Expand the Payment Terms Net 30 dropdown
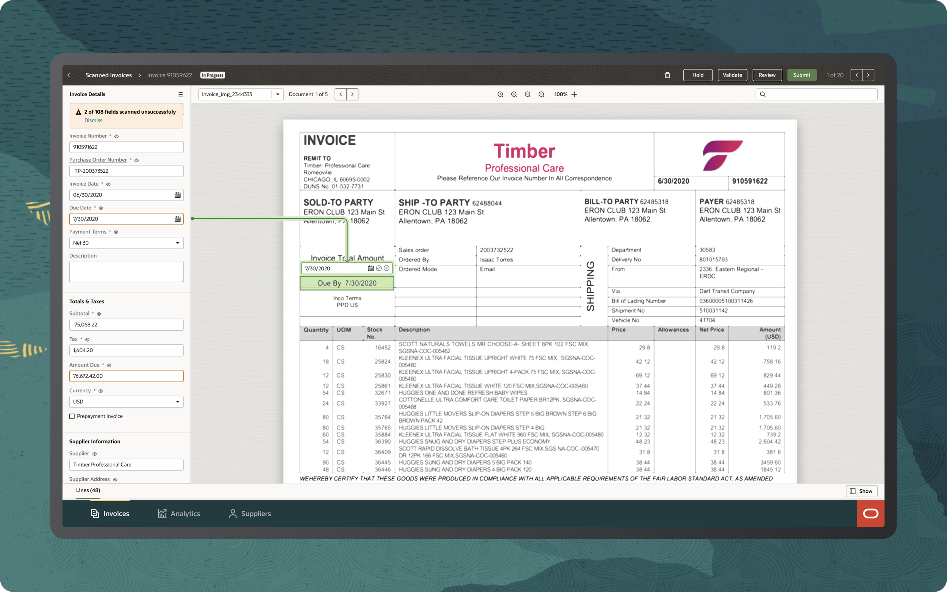The image size is (947, 592). 177,243
